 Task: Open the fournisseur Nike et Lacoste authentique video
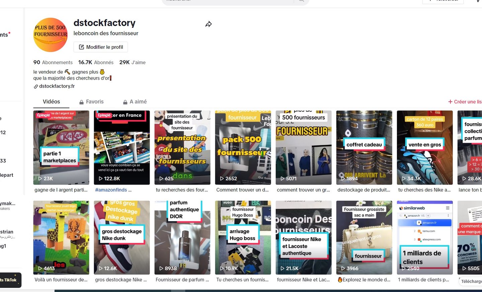tap(304, 237)
